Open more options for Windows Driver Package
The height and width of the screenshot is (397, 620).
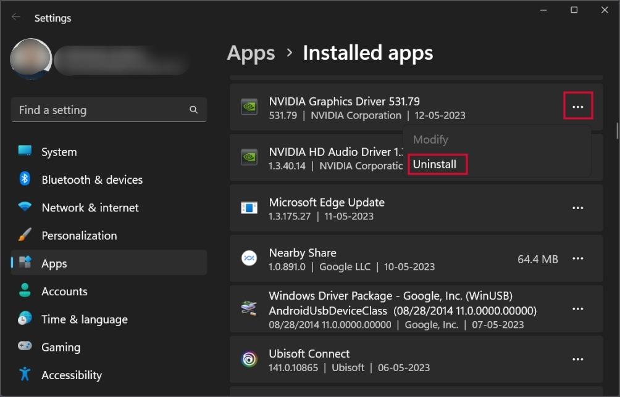click(x=577, y=309)
